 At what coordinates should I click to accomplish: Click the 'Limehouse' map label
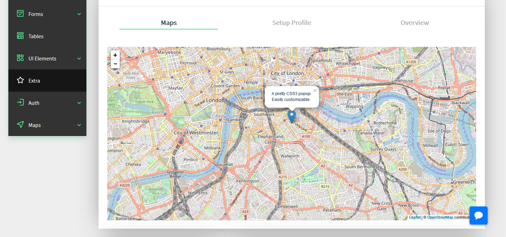click(x=402, y=81)
